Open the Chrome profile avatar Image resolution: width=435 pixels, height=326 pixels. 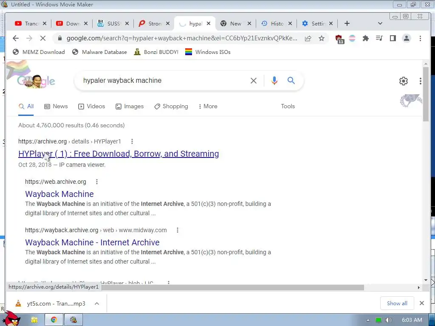[407, 38]
